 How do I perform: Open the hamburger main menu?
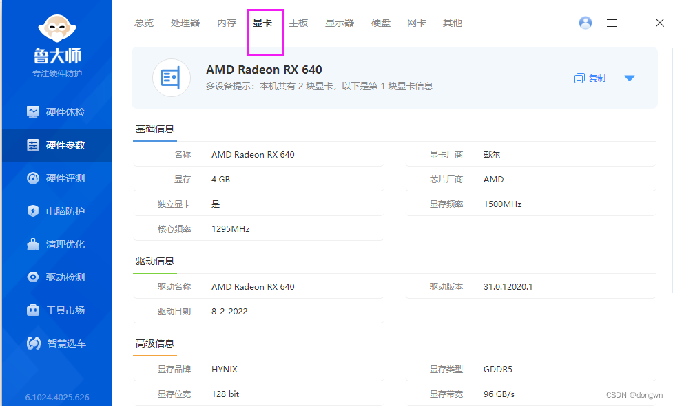[x=612, y=23]
